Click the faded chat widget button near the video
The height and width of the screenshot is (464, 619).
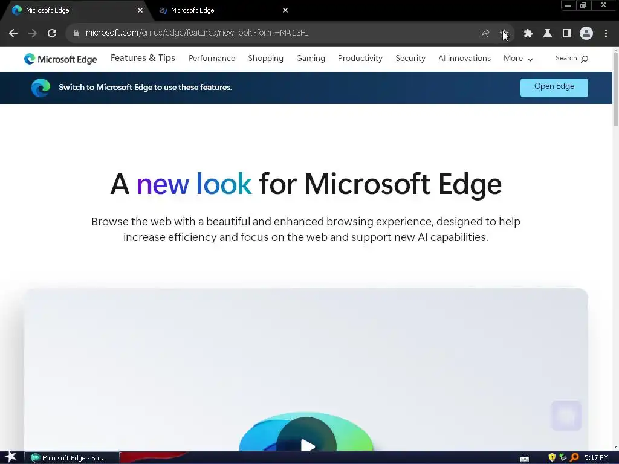pos(566,416)
